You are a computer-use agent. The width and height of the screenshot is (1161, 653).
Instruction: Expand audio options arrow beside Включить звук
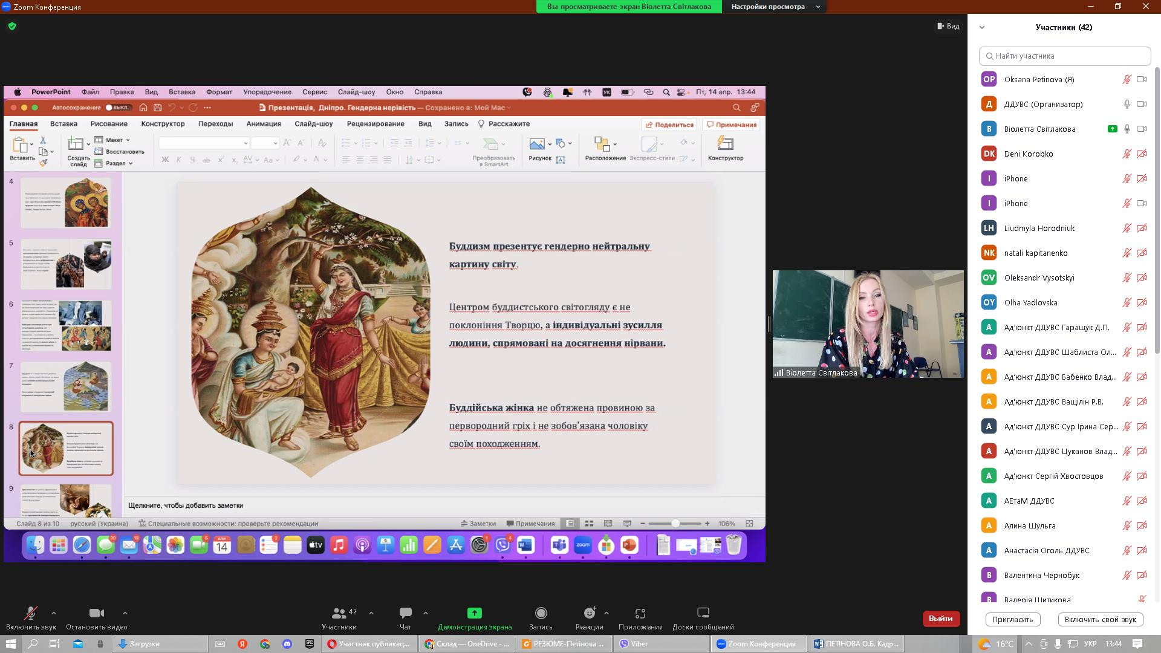[x=54, y=613]
